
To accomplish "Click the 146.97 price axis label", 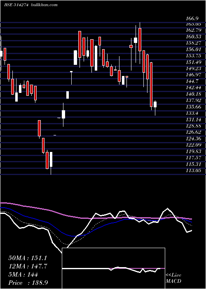I will point(193,75).
